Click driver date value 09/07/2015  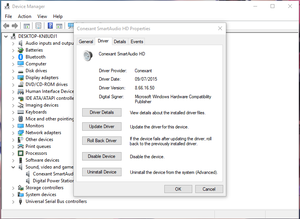tap(146, 79)
